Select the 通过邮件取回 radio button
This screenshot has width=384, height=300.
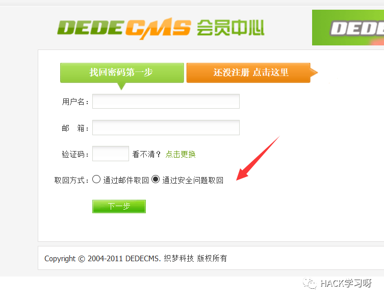(x=96, y=180)
